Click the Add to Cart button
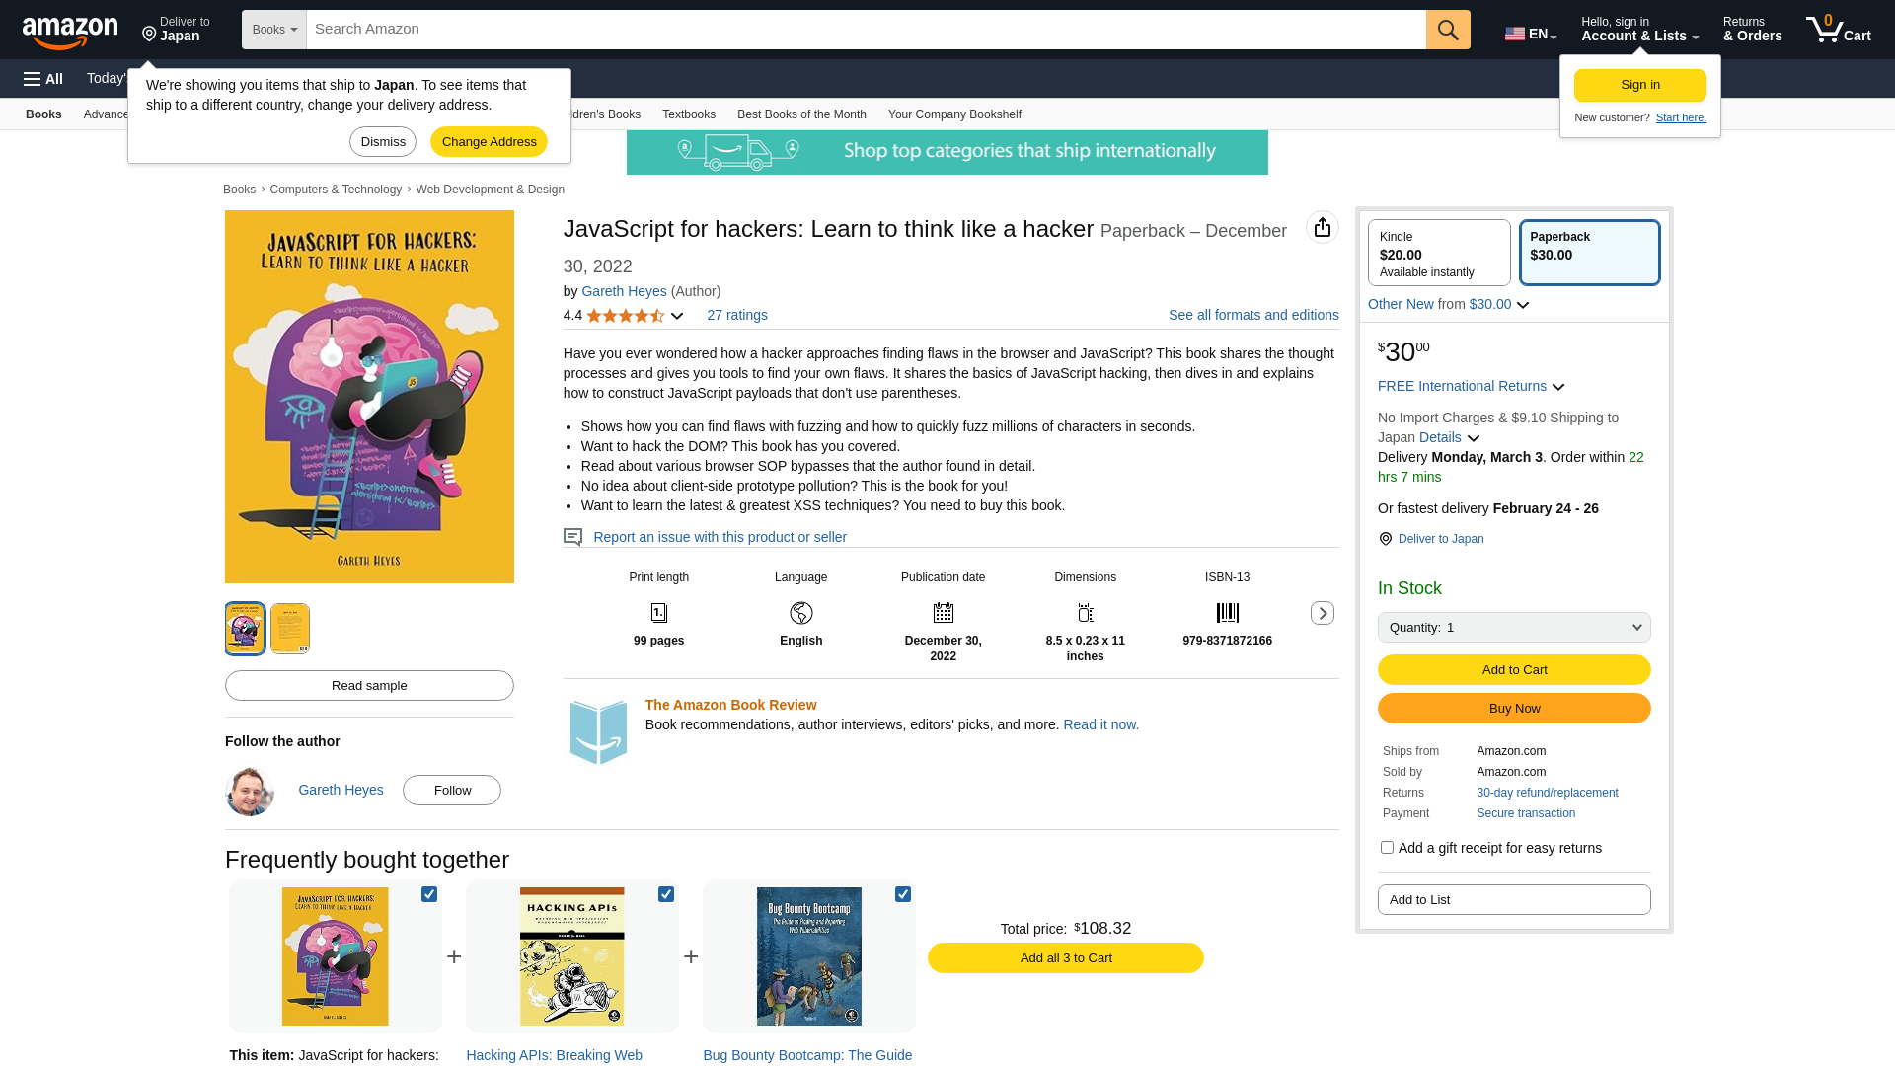 click(1514, 669)
